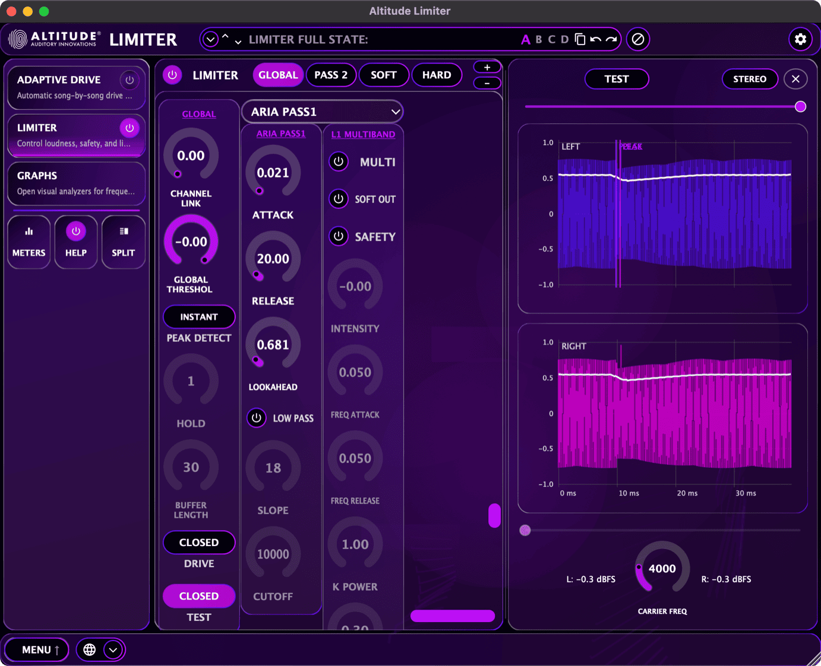Select preset state B
The width and height of the screenshot is (821, 666).
click(539, 40)
